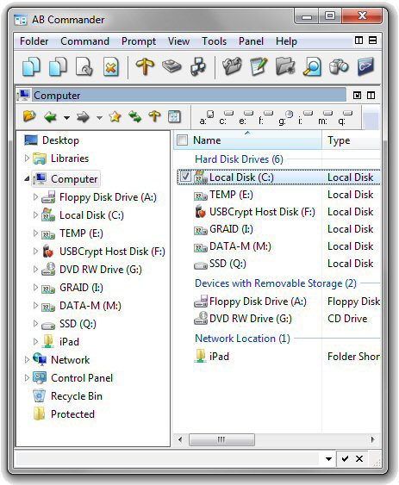The image size is (399, 485).
Task: Click the green swap panels arrows icon
Action: (135, 116)
